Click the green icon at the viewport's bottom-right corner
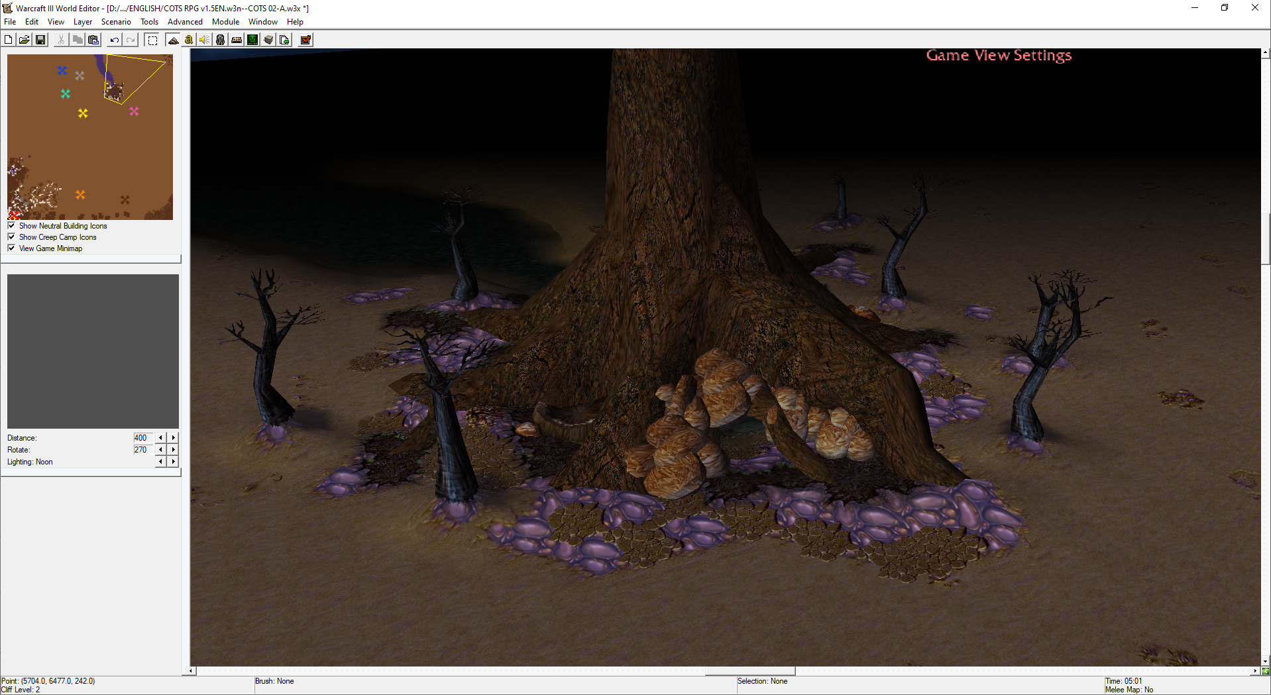Image resolution: width=1271 pixels, height=695 pixels. [1266, 671]
